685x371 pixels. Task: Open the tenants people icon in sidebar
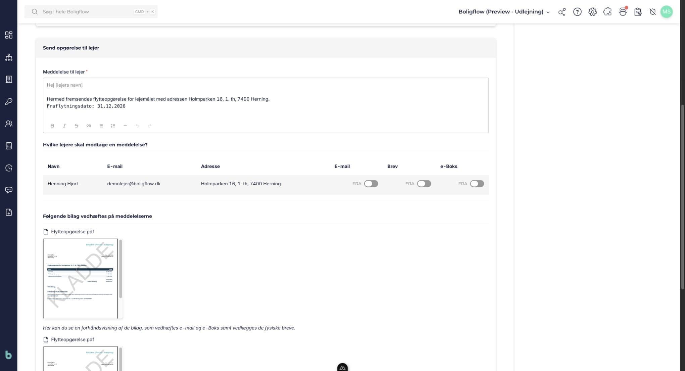point(9,124)
